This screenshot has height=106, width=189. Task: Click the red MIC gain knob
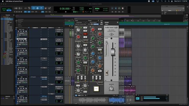(78, 37)
